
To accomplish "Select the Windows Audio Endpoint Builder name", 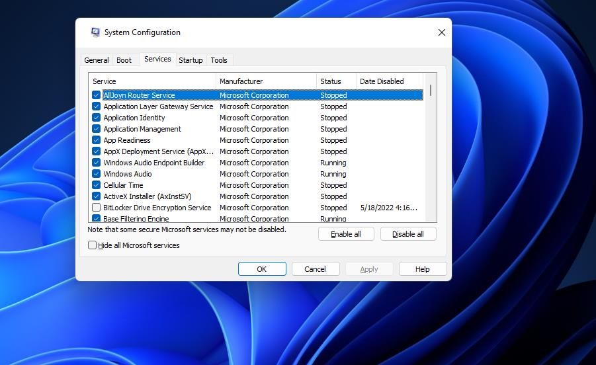I will 154,163.
